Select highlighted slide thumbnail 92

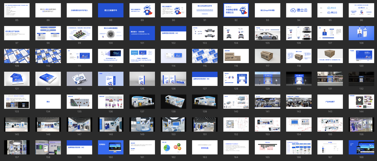(236, 10)
